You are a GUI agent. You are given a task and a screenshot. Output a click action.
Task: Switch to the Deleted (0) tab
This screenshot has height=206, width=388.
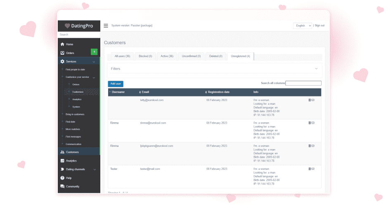(x=216, y=56)
